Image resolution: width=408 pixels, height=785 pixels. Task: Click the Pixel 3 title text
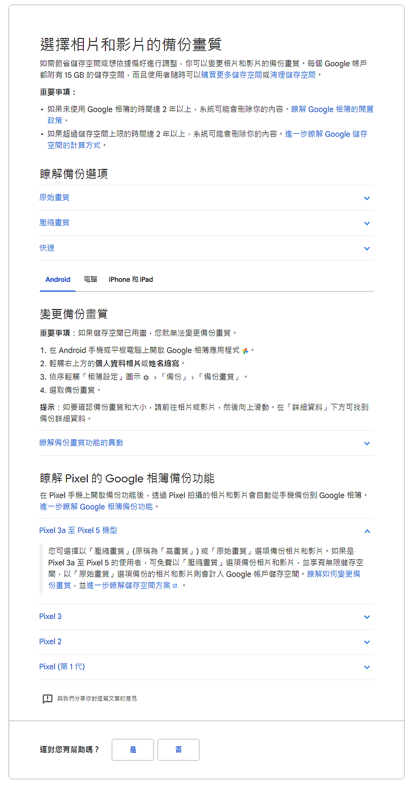coord(50,617)
